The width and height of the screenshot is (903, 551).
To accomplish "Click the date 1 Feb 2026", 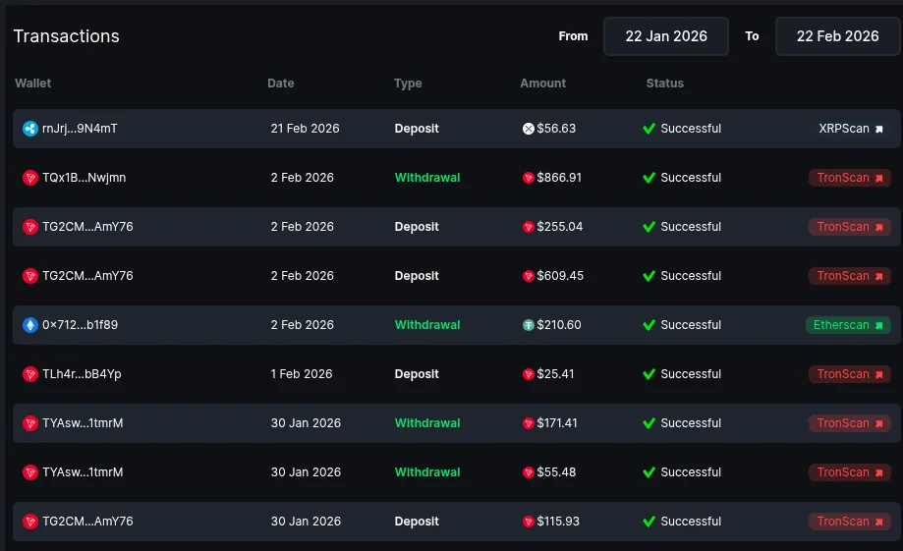I will (302, 374).
